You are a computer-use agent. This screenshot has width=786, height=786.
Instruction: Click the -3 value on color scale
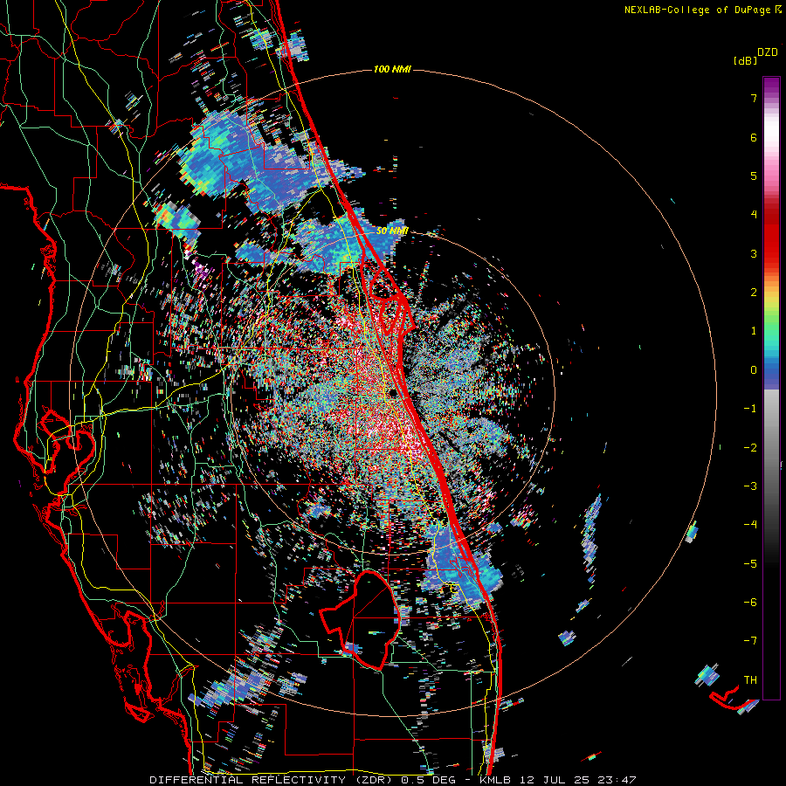coord(750,486)
